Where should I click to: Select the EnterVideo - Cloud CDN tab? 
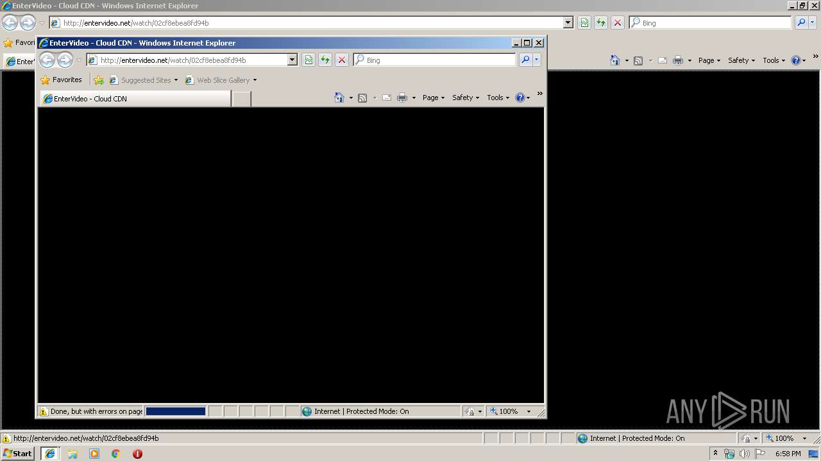[x=135, y=99]
